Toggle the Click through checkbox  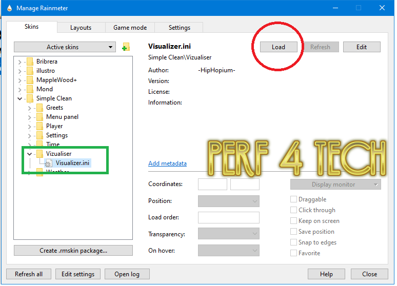tap(294, 210)
